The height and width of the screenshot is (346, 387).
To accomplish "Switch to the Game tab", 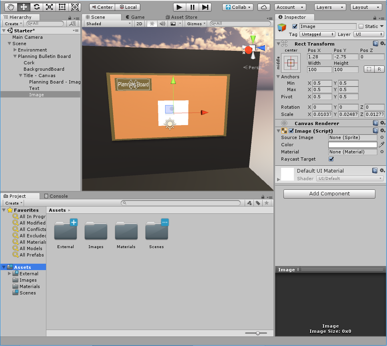I will 135,17.
